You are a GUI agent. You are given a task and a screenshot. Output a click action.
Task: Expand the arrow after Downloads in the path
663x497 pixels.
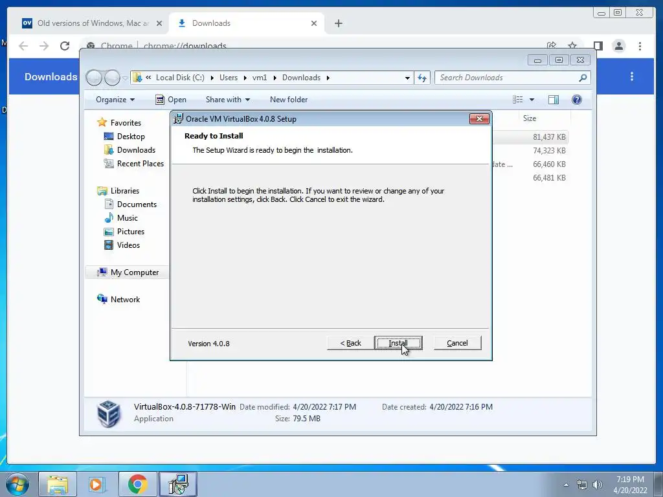[x=328, y=78]
